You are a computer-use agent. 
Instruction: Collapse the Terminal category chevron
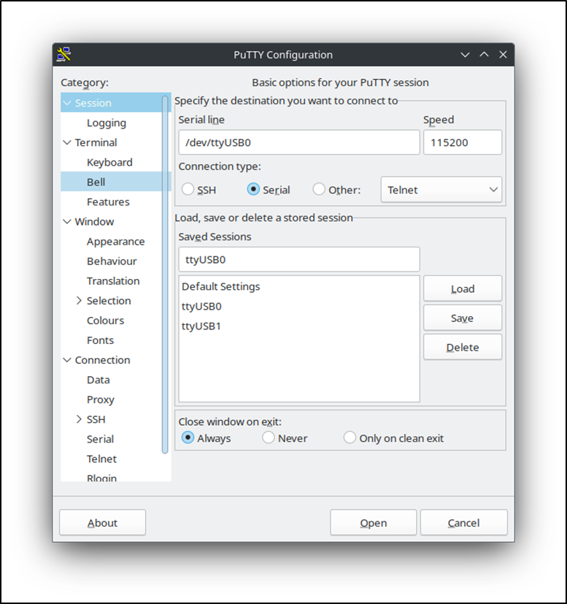pyautogui.click(x=67, y=142)
